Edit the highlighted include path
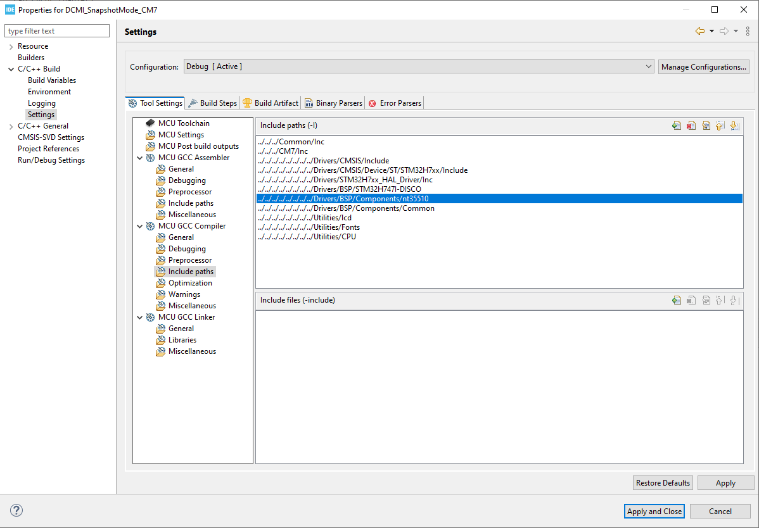Viewport: 759px width, 528px height. (706, 125)
